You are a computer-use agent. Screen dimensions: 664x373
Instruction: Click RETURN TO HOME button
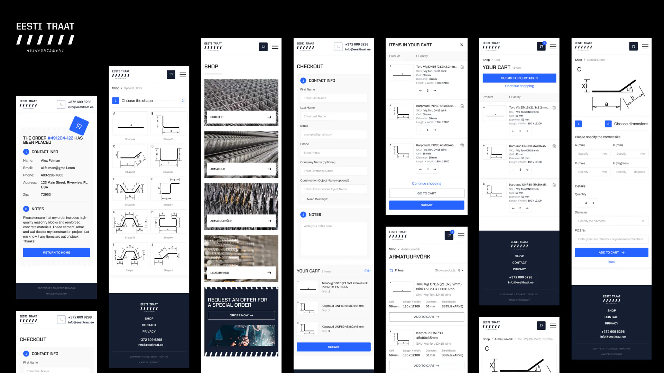(x=57, y=252)
